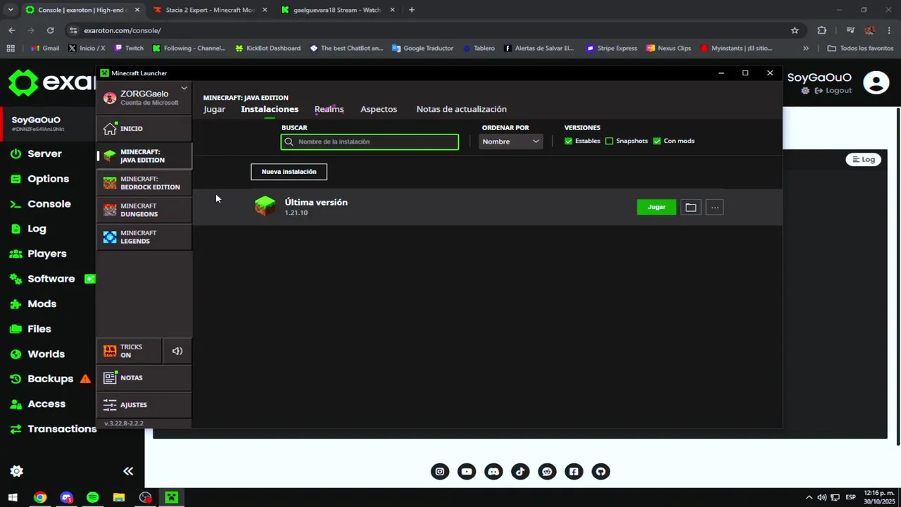
Task: Open exaroton TikTok footer icon
Action: [x=520, y=472]
